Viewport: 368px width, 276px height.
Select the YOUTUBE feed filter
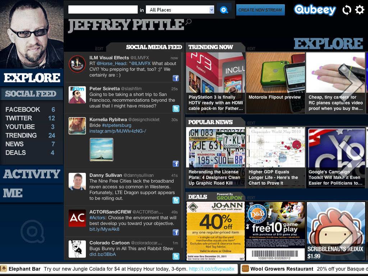coord(30,127)
